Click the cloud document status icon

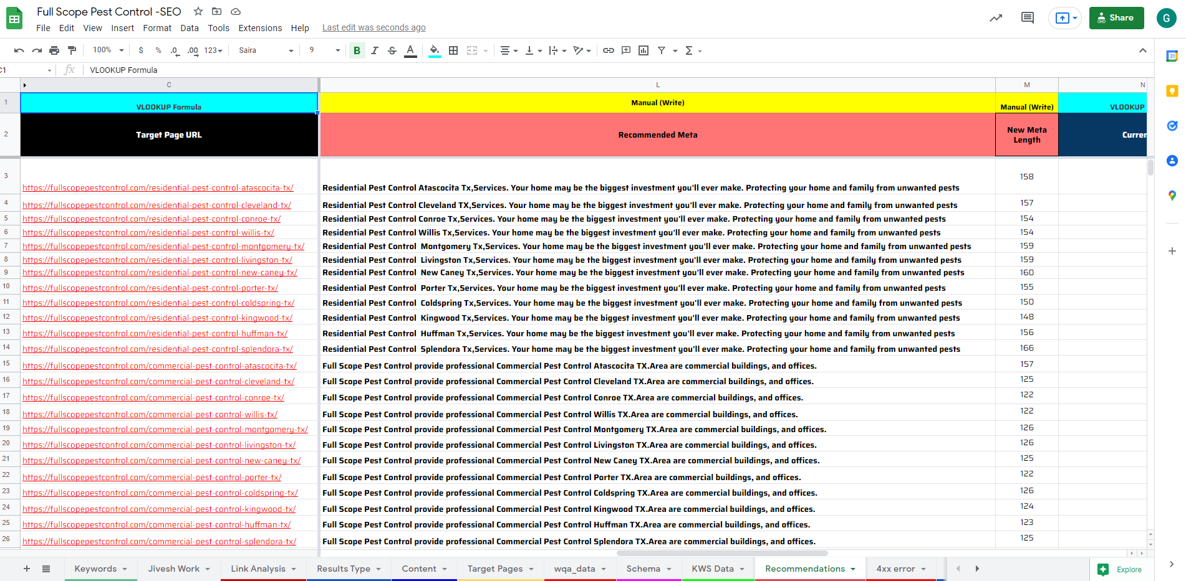[x=235, y=11]
